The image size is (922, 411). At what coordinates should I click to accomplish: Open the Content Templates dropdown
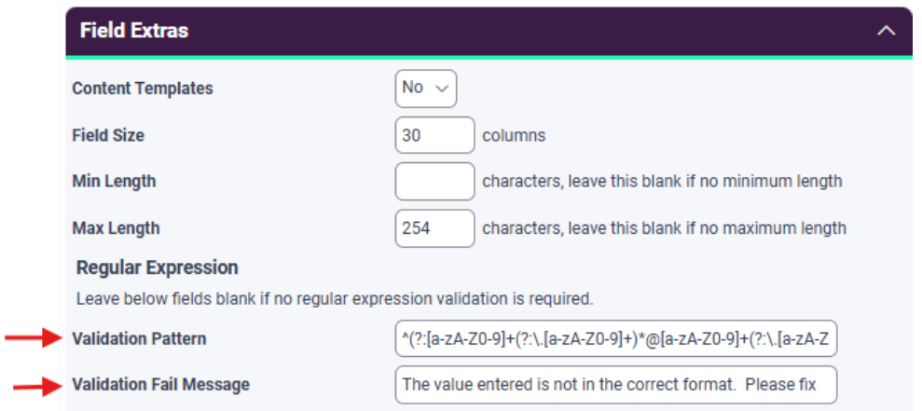[425, 89]
